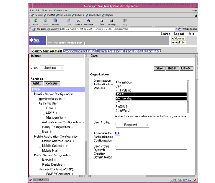Click the Delete button

[186, 68]
